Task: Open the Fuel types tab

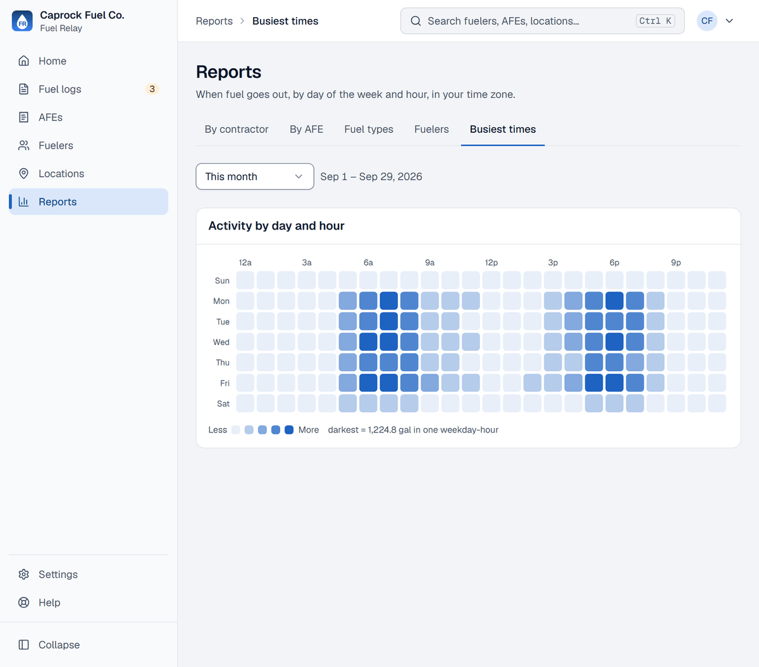Action: 369,129
